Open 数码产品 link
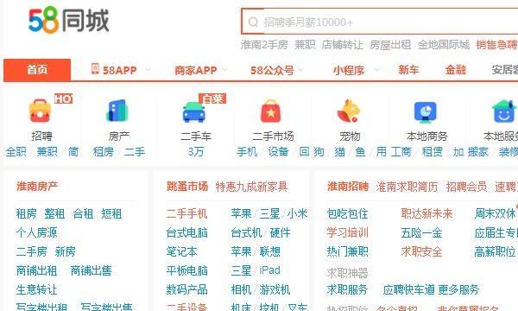This screenshot has width=518, height=311. tap(187, 290)
